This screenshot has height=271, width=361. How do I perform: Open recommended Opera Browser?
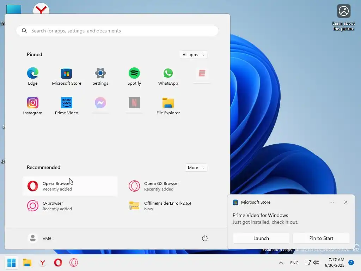click(70, 186)
